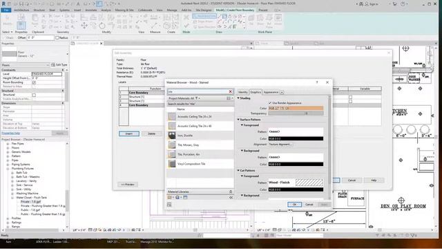Open the Architecture ribbon tab
The height and width of the screenshot is (249, 442).
[21, 10]
